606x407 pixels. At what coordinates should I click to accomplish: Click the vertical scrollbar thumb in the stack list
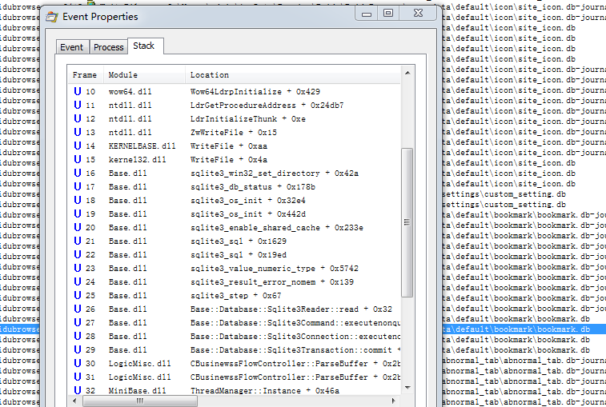pyautogui.click(x=407, y=222)
